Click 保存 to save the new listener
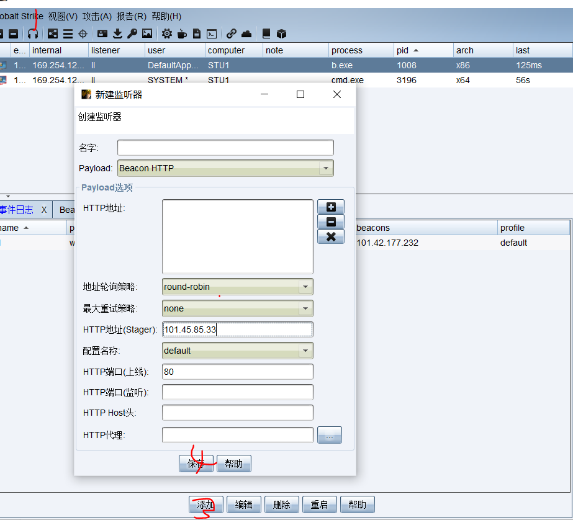The image size is (573, 520). tap(196, 464)
